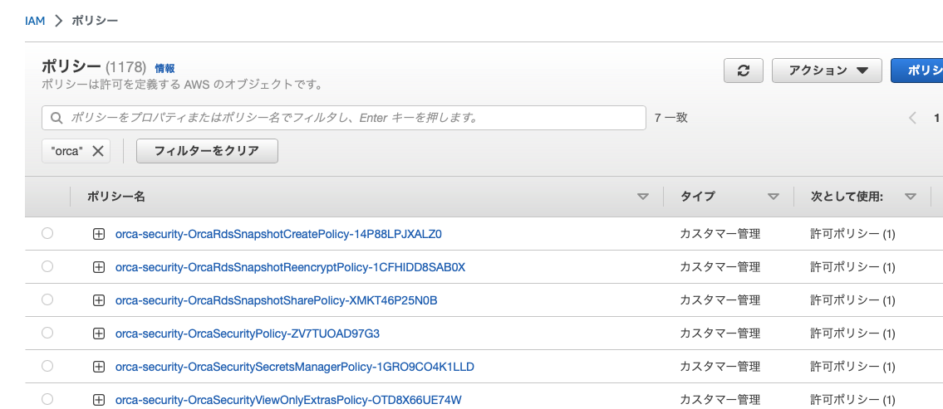Click the "7 一致" match count text

[671, 118]
